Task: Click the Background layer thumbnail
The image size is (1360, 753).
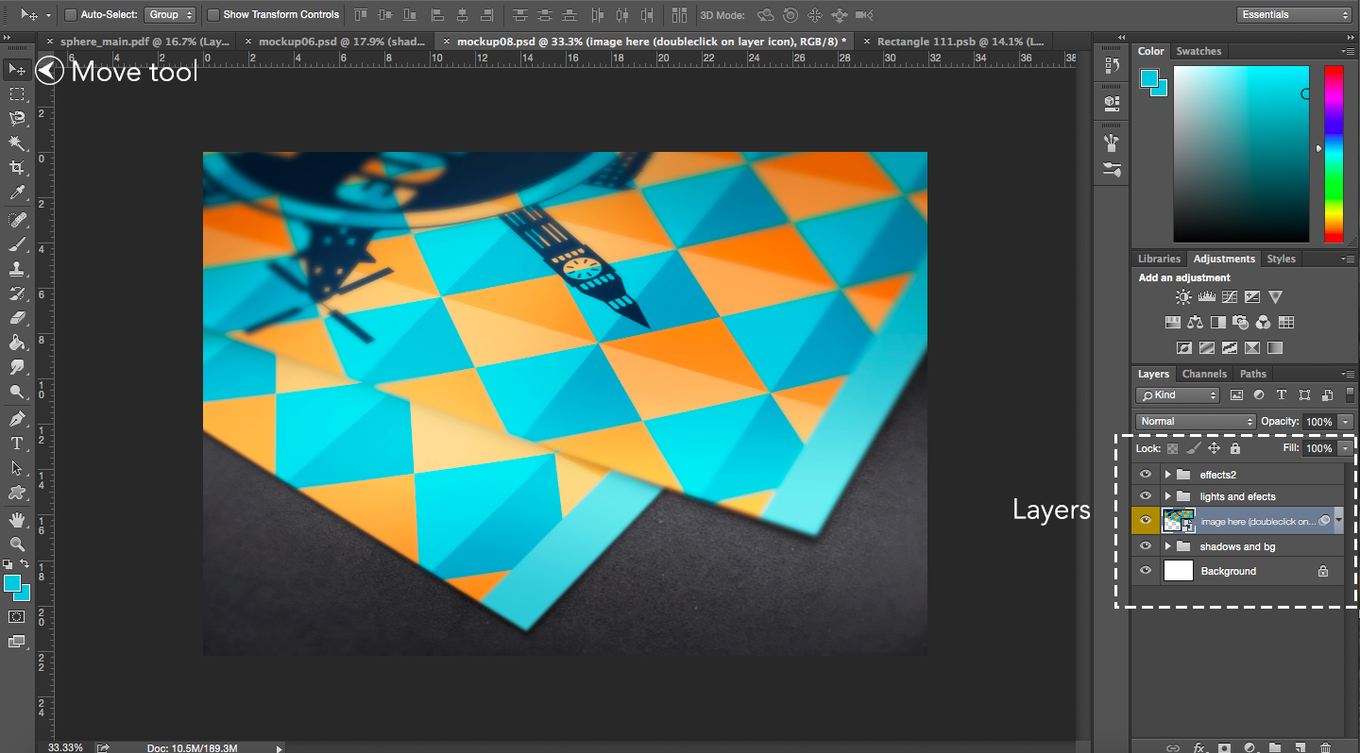Action: point(1179,571)
